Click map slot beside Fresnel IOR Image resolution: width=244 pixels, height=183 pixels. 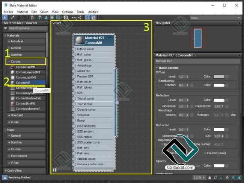(227, 106)
